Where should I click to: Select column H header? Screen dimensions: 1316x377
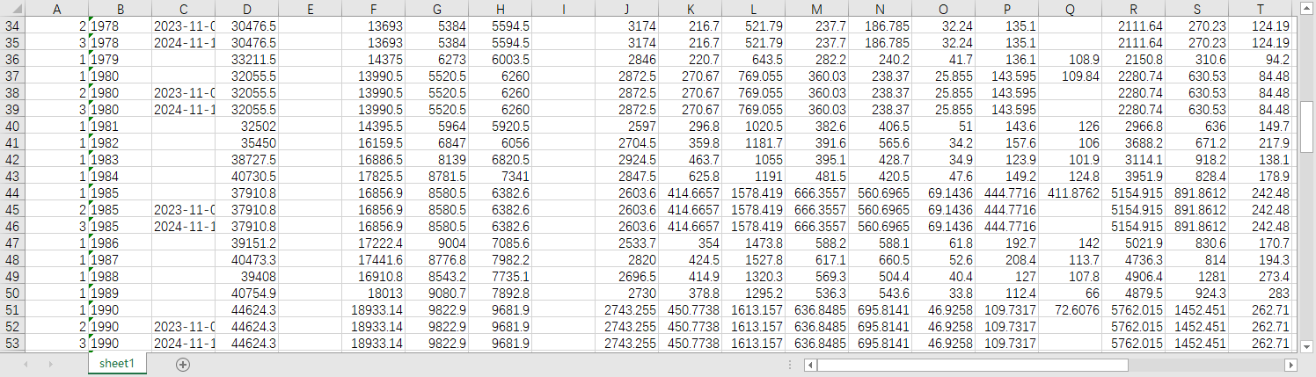pyautogui.click(x=501, y=9)
